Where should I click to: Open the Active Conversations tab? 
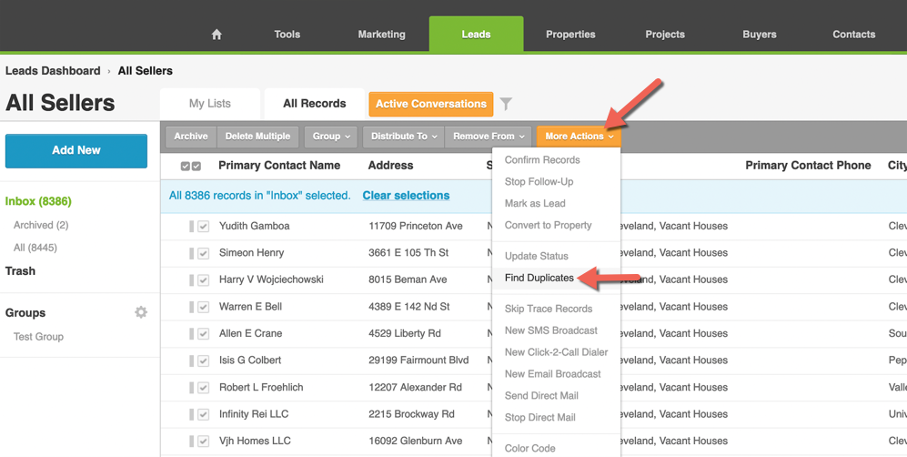tap(431, 104)
